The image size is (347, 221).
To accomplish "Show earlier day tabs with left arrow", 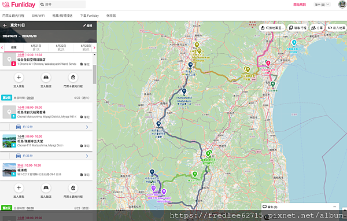I will click(x=2, y=47).
